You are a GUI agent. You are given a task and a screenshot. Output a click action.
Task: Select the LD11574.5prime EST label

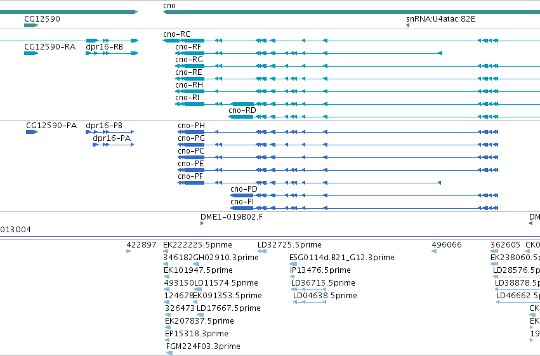point(227,284)
